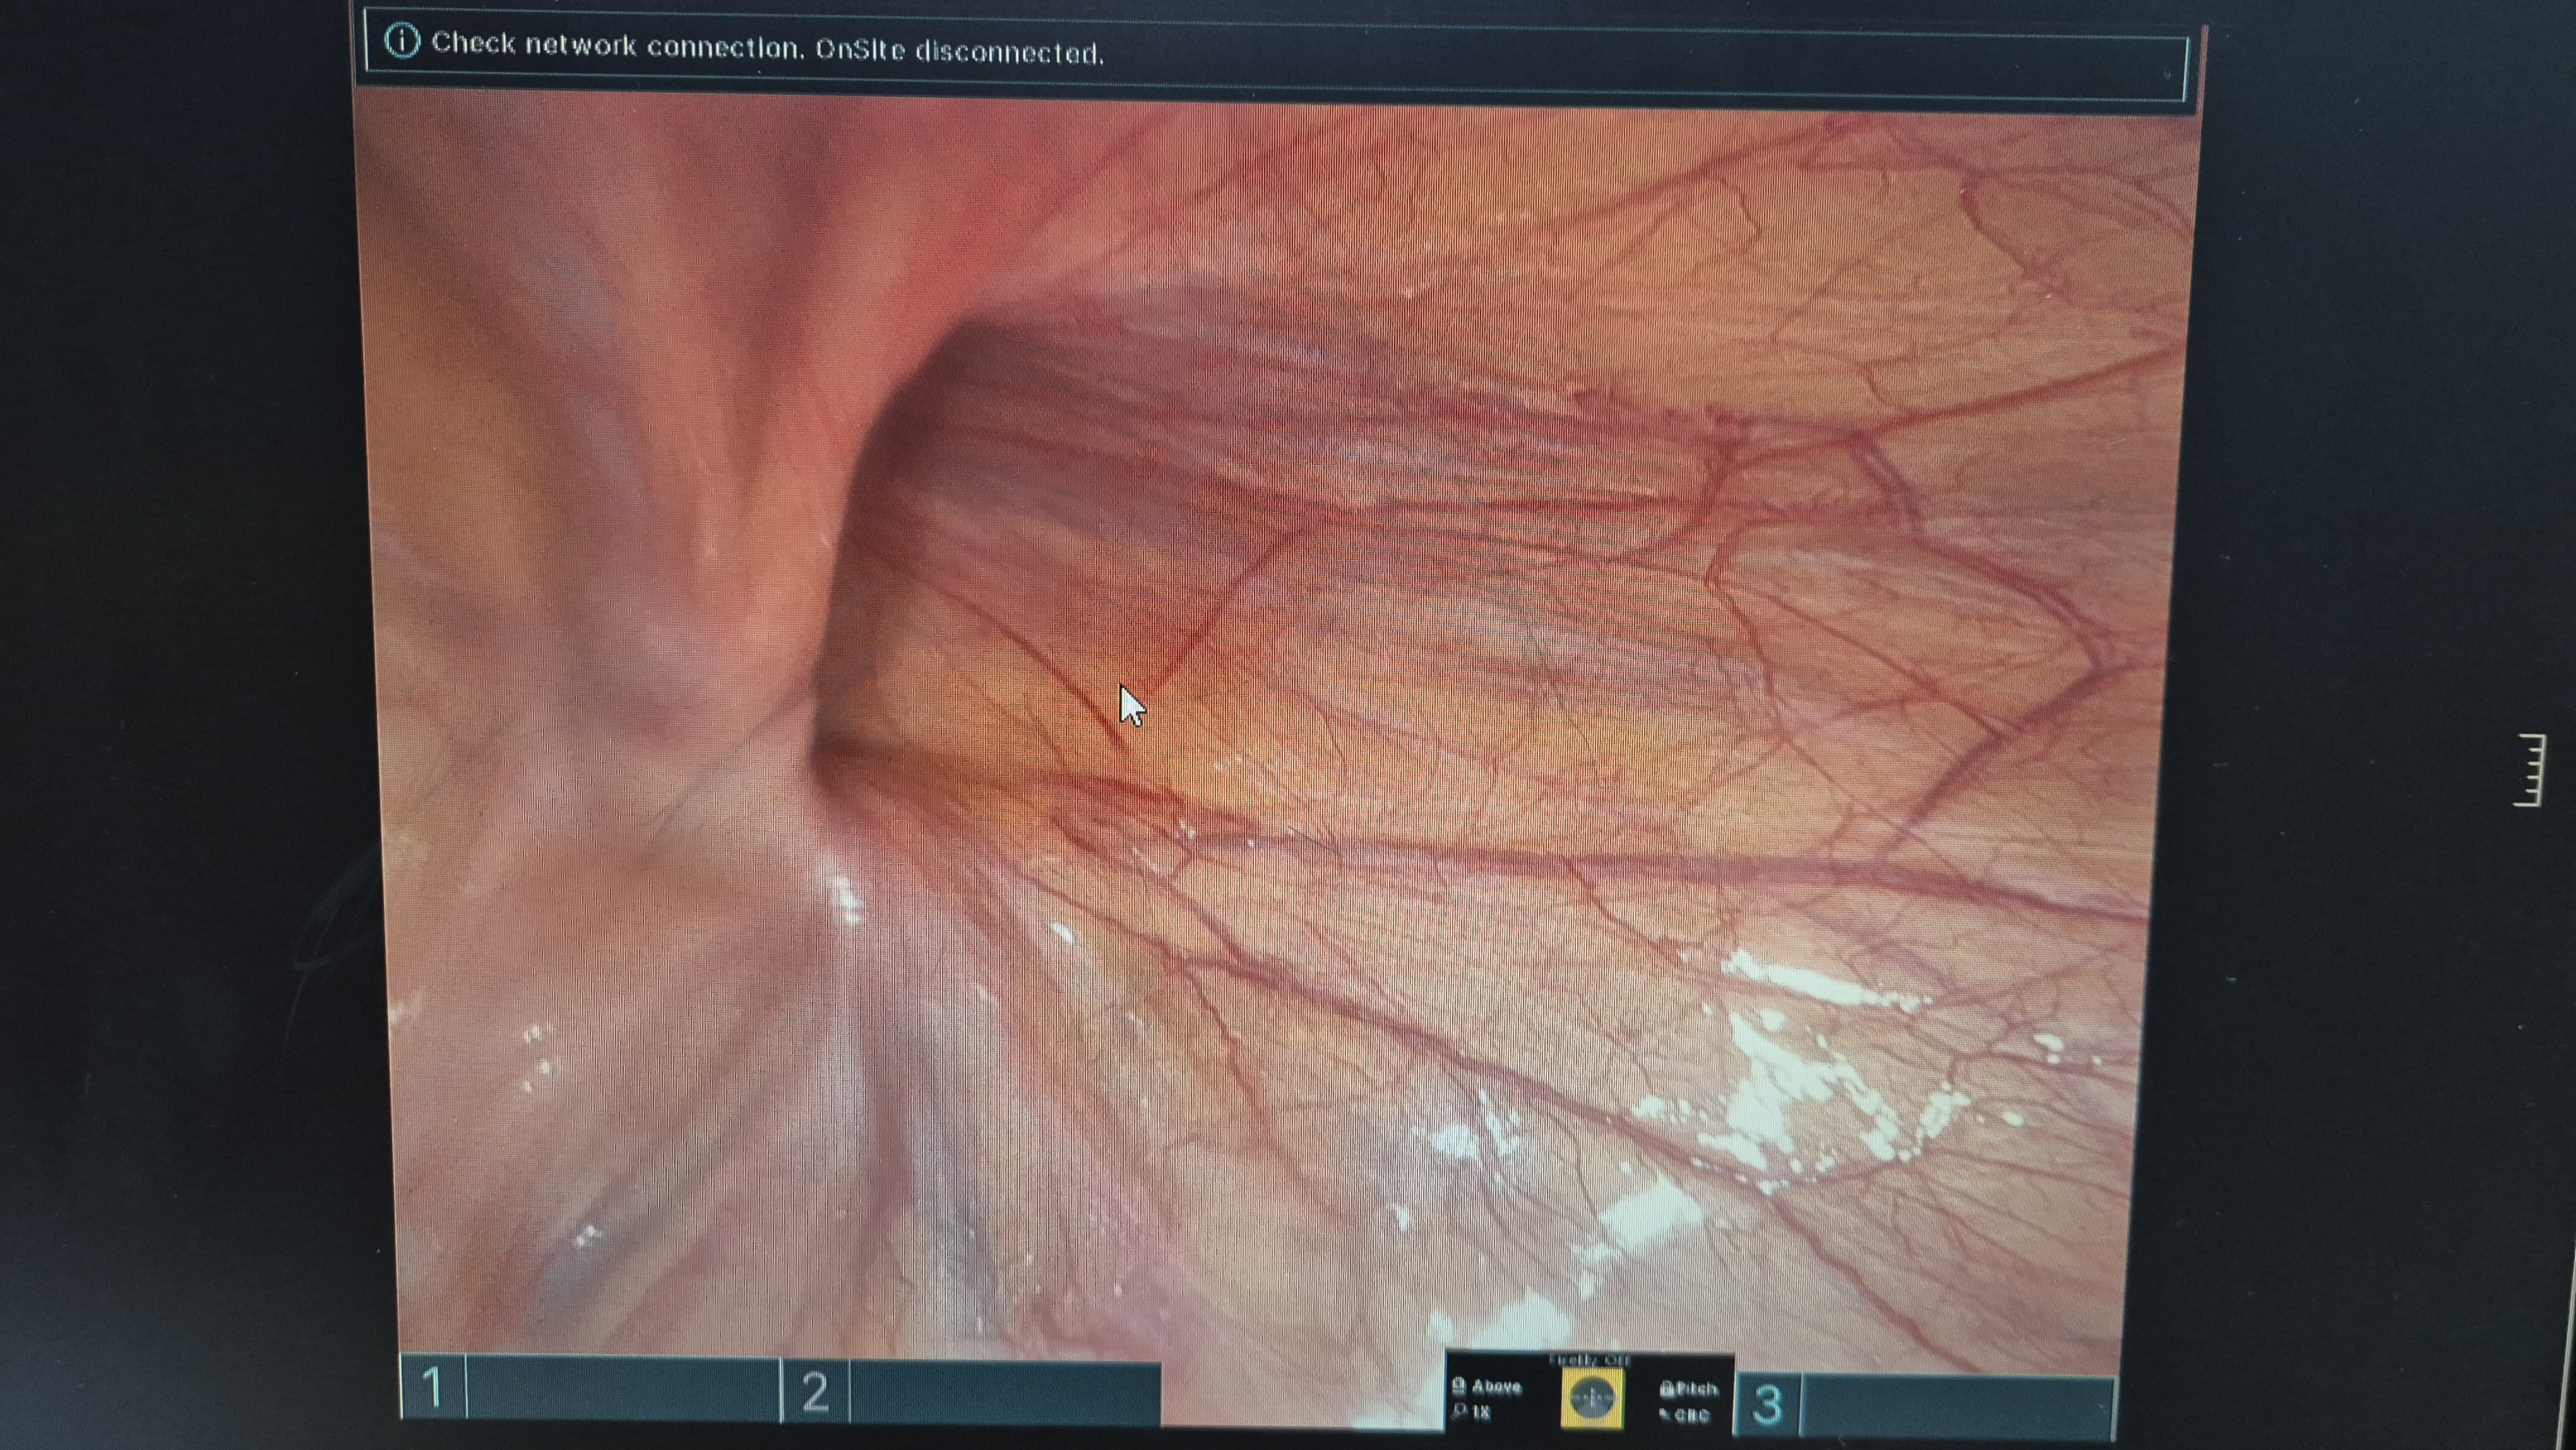This screenshot has height=1450, width=2576.
Task: Click the tissue where the mouse pointer sits
Action: [x=1124, y=692]
